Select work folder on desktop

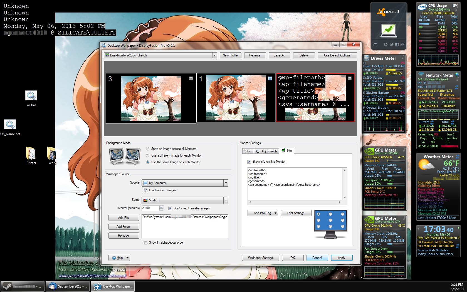point(52,156)
